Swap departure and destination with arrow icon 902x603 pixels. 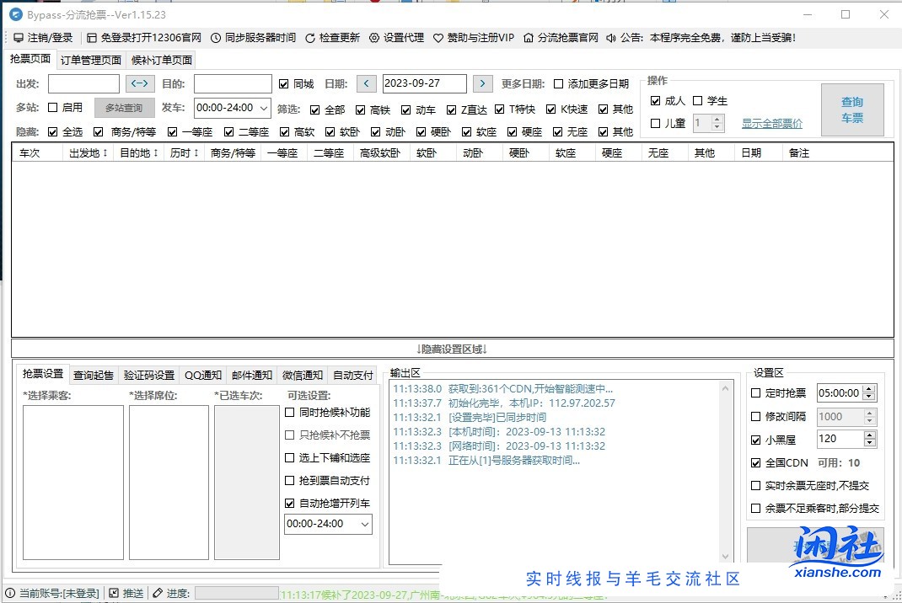click(140, 83)
